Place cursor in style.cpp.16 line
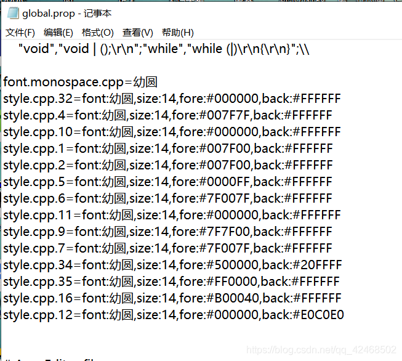This screenshot has width=402, height=361. pos(172,298)
